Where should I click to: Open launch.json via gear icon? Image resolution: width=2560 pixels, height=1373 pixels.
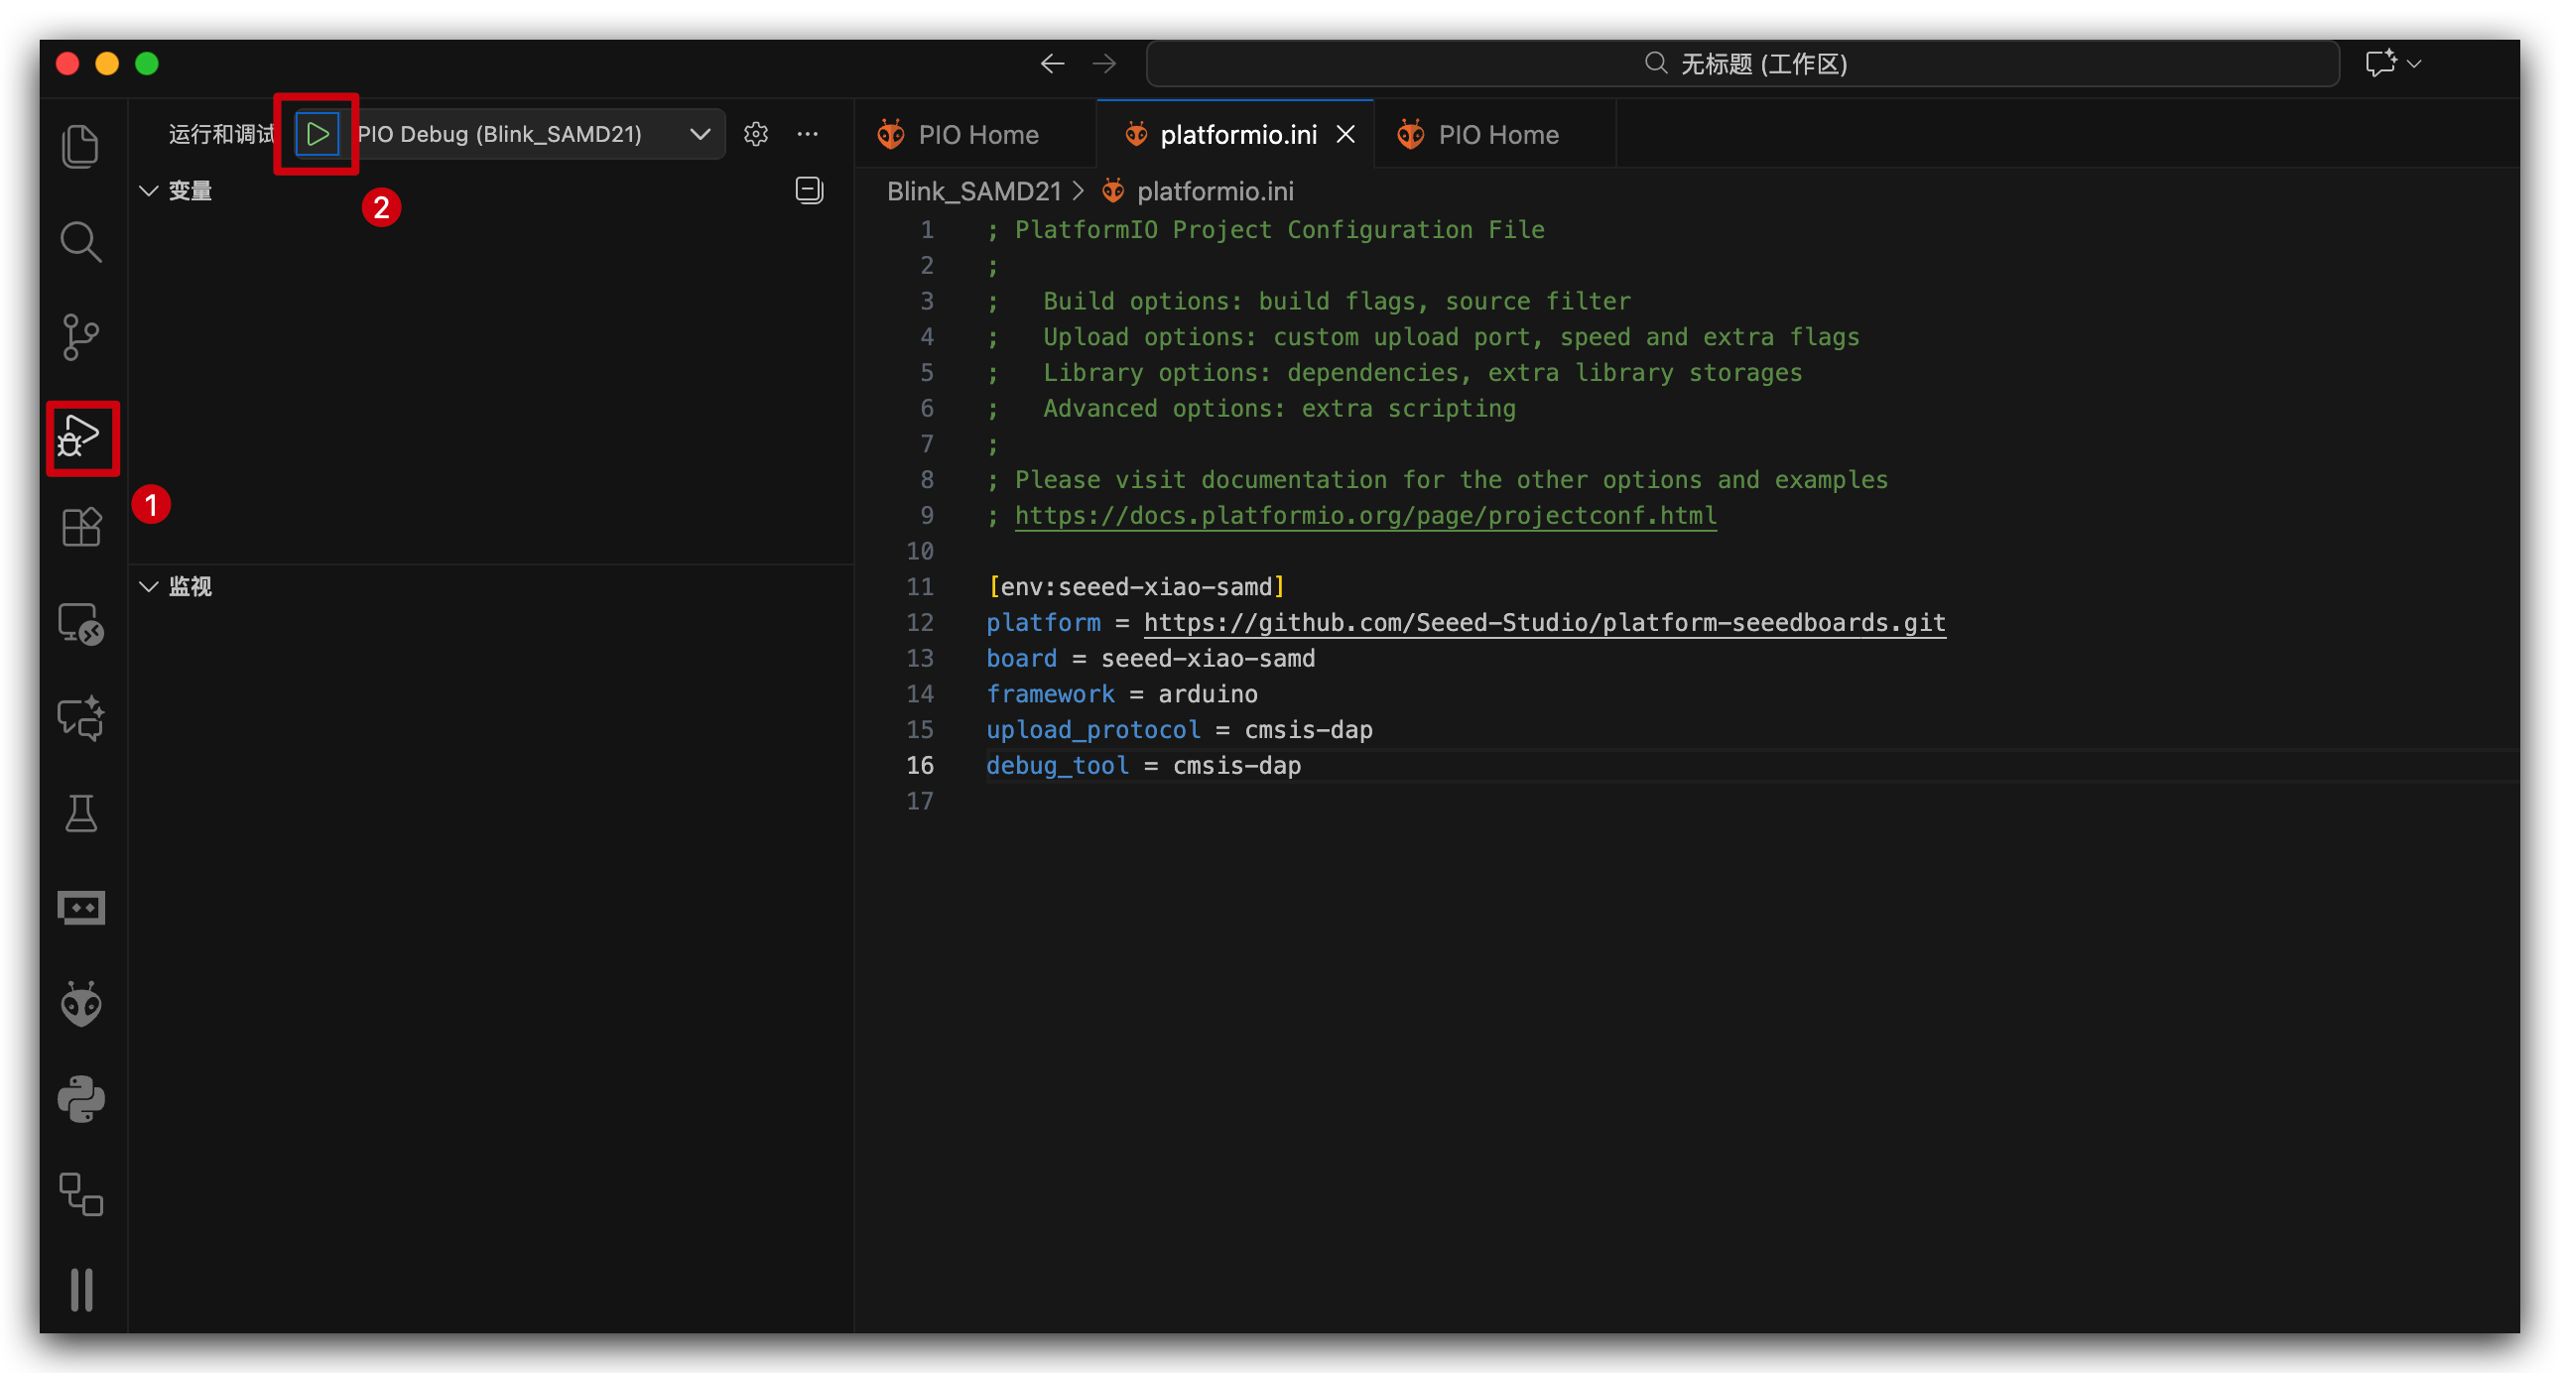pyautogui.click(x=756, y=134)
